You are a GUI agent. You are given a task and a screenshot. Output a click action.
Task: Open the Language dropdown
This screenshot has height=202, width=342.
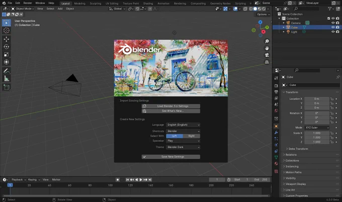[183, 125]
